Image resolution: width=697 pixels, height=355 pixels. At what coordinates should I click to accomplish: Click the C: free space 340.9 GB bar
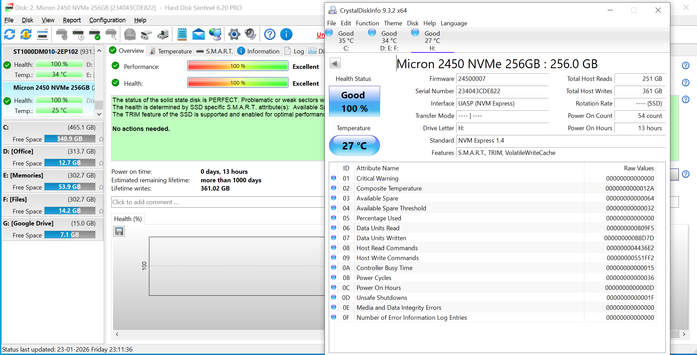pos(70,139)
